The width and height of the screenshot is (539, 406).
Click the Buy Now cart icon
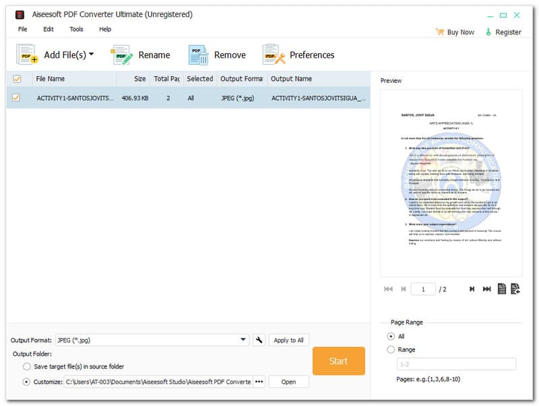tap(440, 32)
